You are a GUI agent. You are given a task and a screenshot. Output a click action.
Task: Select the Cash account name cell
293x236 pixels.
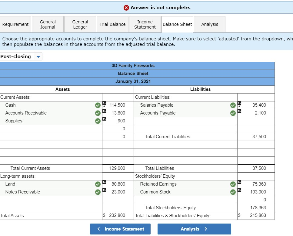[x=51, y=105]
